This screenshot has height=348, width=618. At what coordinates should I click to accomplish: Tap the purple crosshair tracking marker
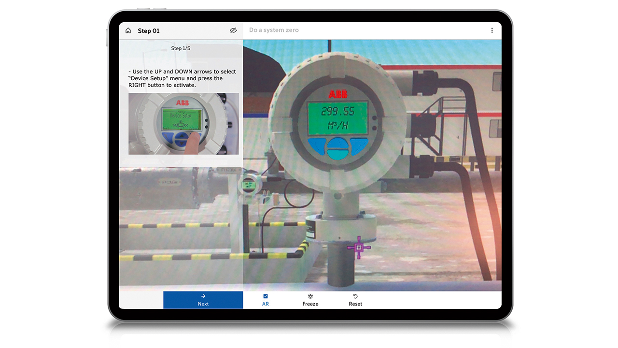359,247
